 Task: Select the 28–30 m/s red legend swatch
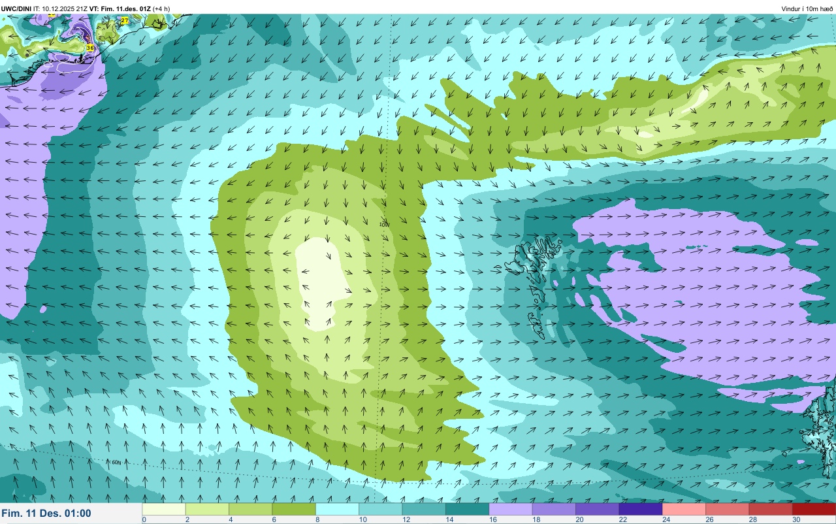coord(771,509)
